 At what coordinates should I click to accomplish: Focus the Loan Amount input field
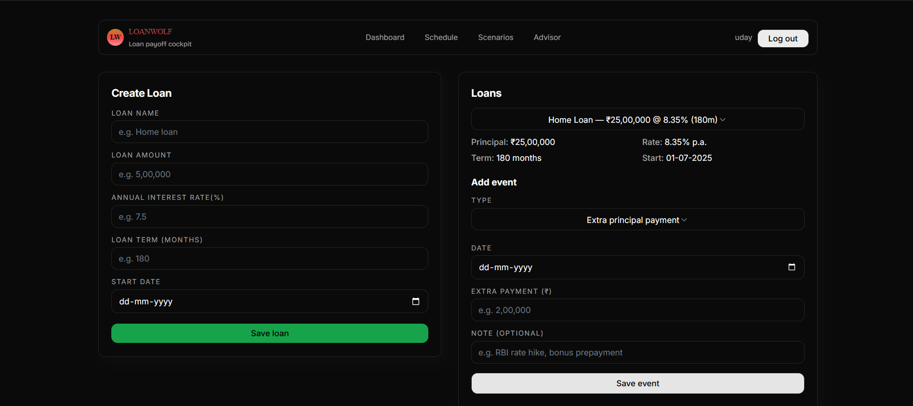270,174
